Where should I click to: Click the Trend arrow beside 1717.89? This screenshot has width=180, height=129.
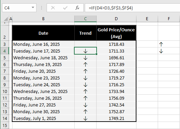(x=85, y=64)
